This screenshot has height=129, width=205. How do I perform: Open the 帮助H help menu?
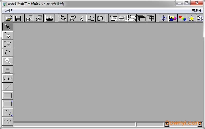tap(196, 11)
